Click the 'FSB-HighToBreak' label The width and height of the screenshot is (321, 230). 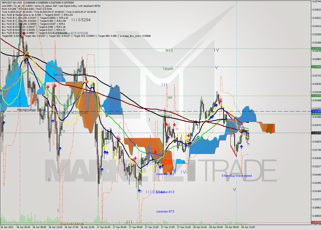click(26, 110)
